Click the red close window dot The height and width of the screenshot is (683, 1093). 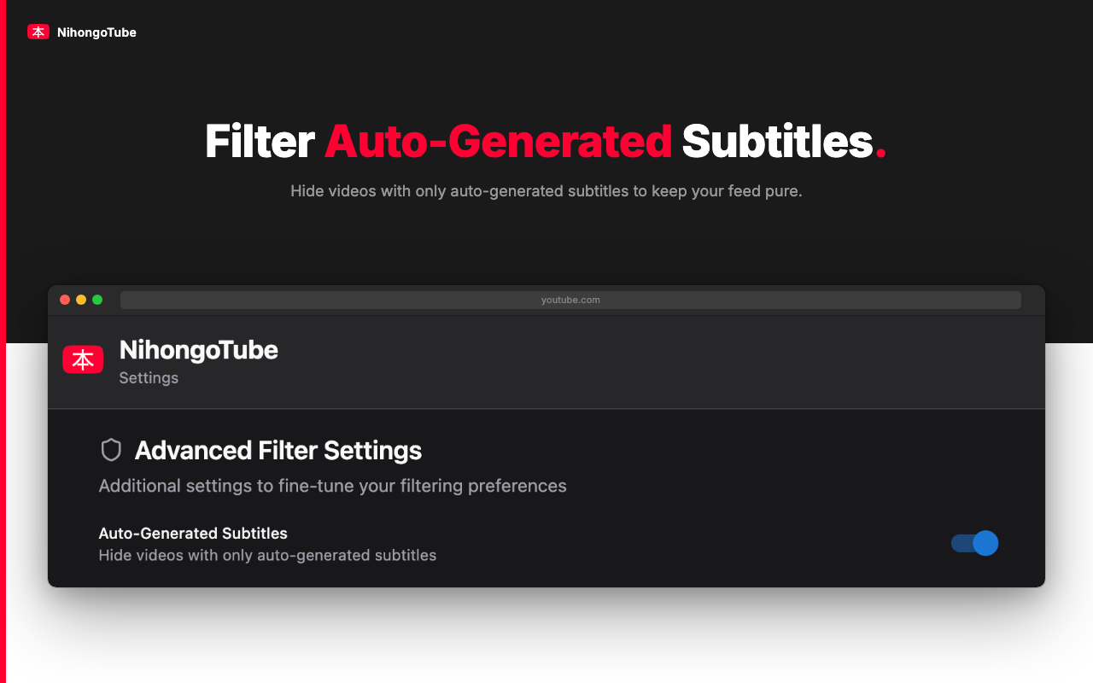tap(65, 300)
